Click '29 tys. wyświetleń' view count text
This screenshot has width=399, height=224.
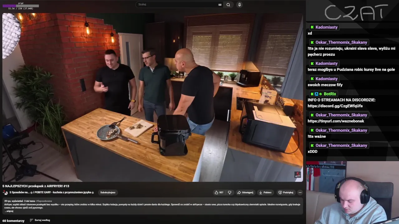coord(14,201)
